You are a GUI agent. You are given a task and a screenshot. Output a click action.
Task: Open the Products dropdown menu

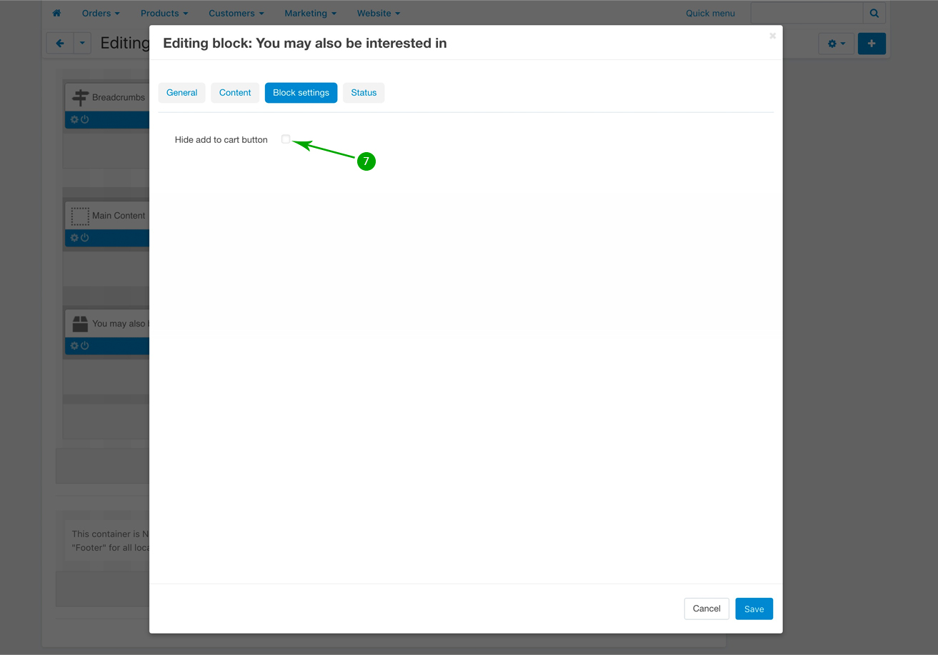click(164, 13)
